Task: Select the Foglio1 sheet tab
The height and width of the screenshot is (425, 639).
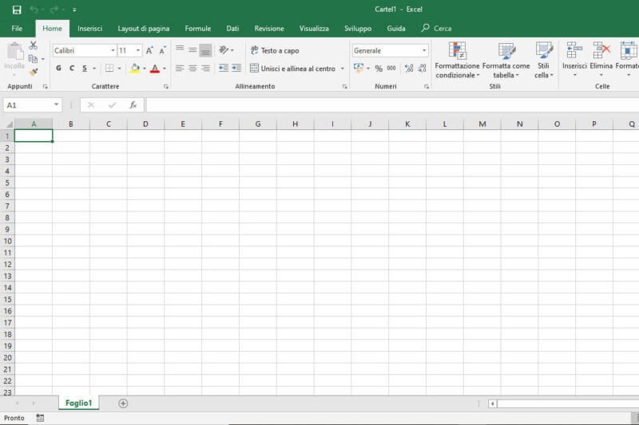Action: [x=79, y=403]
